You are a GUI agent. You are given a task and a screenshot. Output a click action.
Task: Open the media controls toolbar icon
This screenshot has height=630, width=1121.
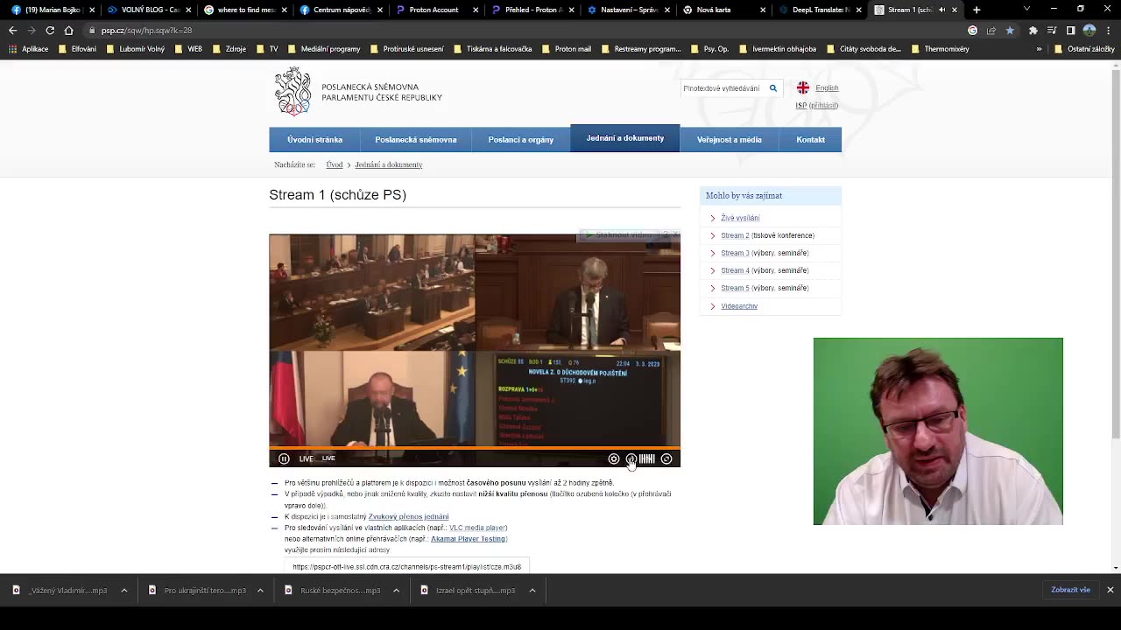[x=1052, y=30]
